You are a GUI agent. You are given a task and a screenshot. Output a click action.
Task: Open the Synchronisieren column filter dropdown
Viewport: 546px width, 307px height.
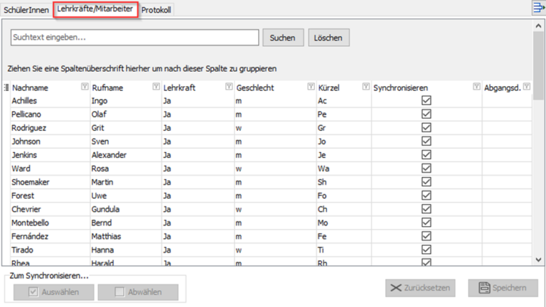tap(476, 87)
